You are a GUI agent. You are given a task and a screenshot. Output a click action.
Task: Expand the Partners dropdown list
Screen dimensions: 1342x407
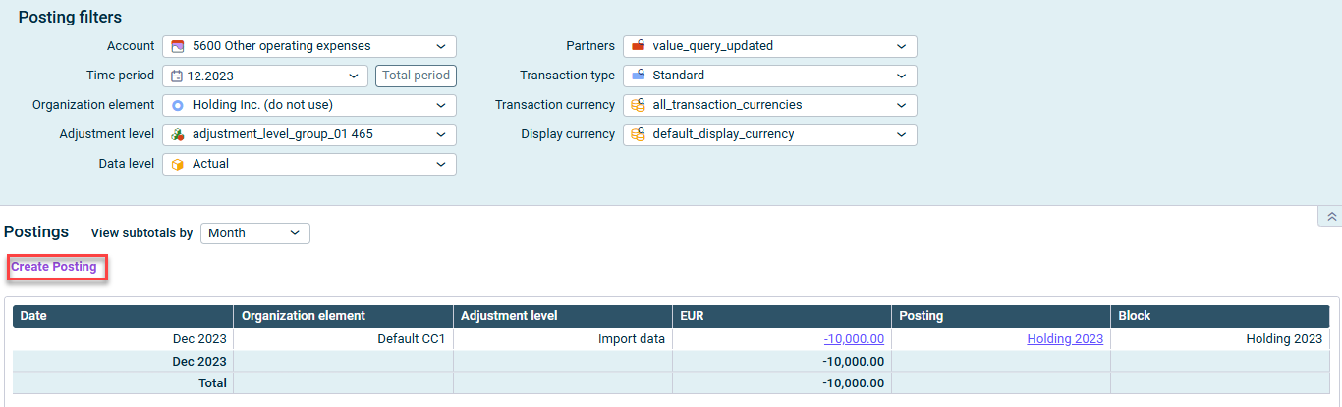pyautogui.click(x=901, y=46)
